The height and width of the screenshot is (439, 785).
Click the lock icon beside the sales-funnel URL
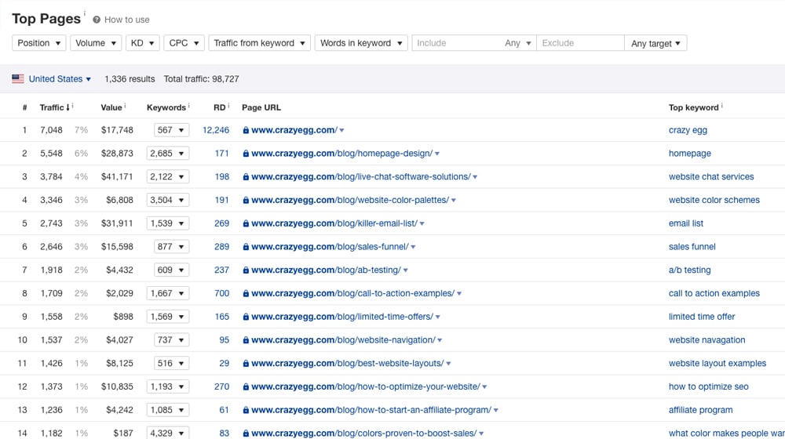pos(246,246)
